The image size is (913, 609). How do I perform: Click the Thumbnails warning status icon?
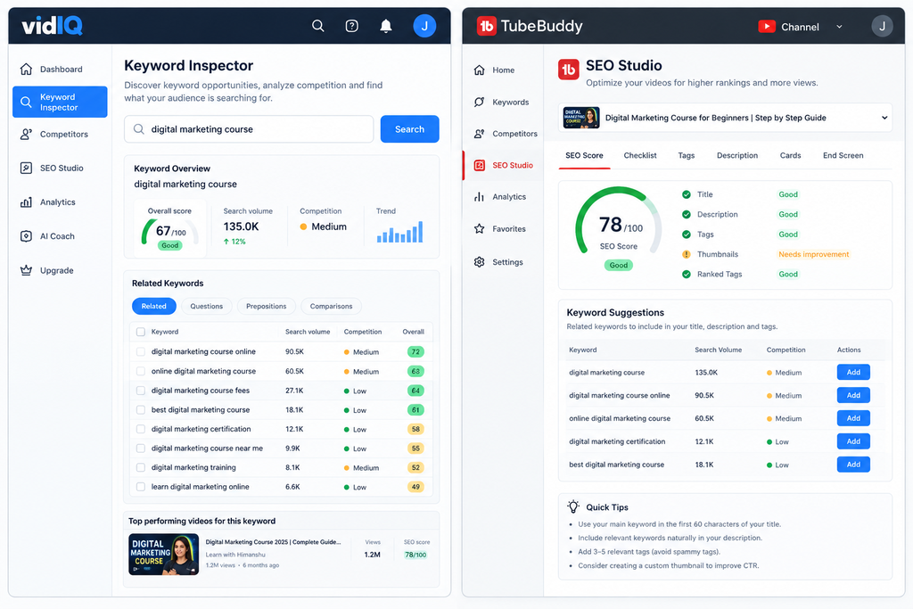[687, 254]
